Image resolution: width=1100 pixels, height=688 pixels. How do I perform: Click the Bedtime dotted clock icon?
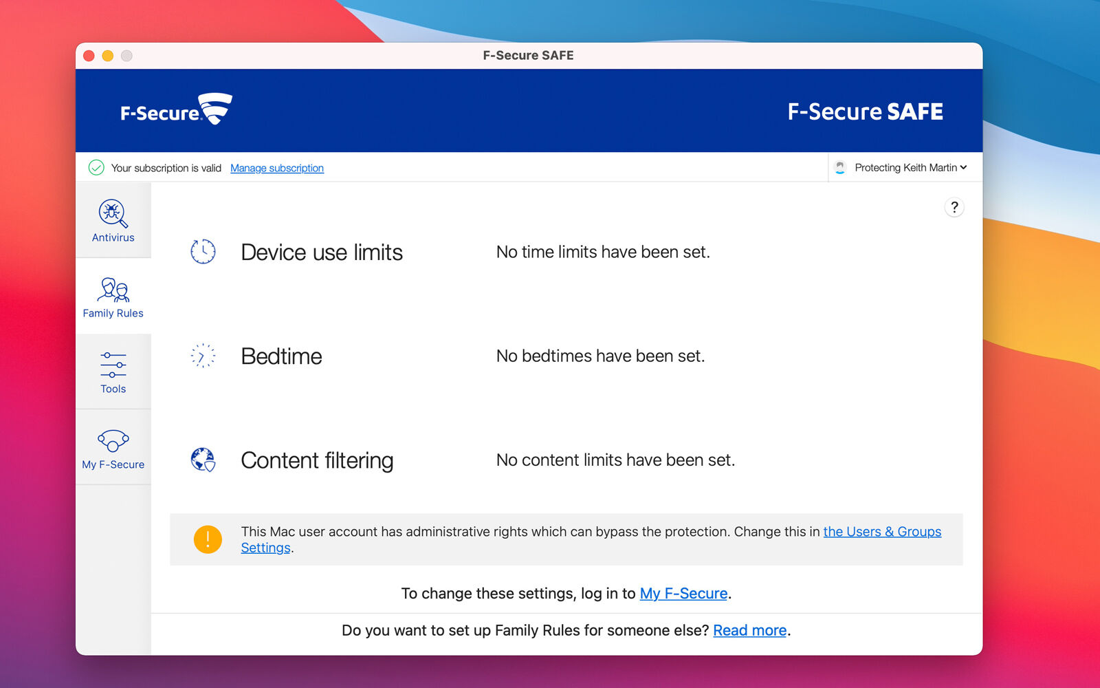click(203, 356)
